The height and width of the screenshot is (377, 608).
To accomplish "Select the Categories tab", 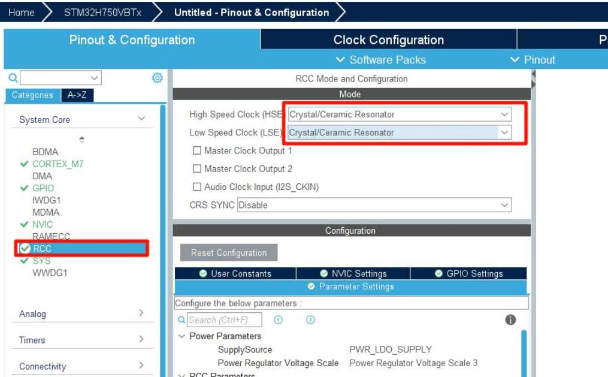I will pos(32,95).
